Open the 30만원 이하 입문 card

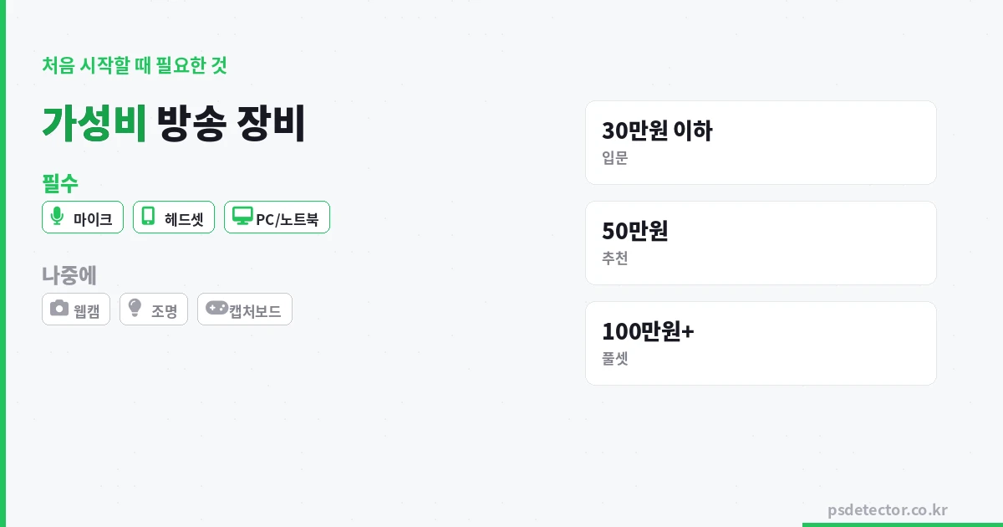[761, 143]
